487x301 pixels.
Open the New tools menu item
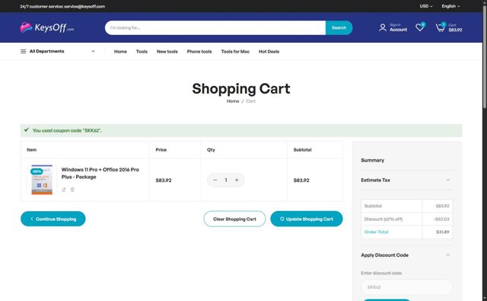coord(167,52)
